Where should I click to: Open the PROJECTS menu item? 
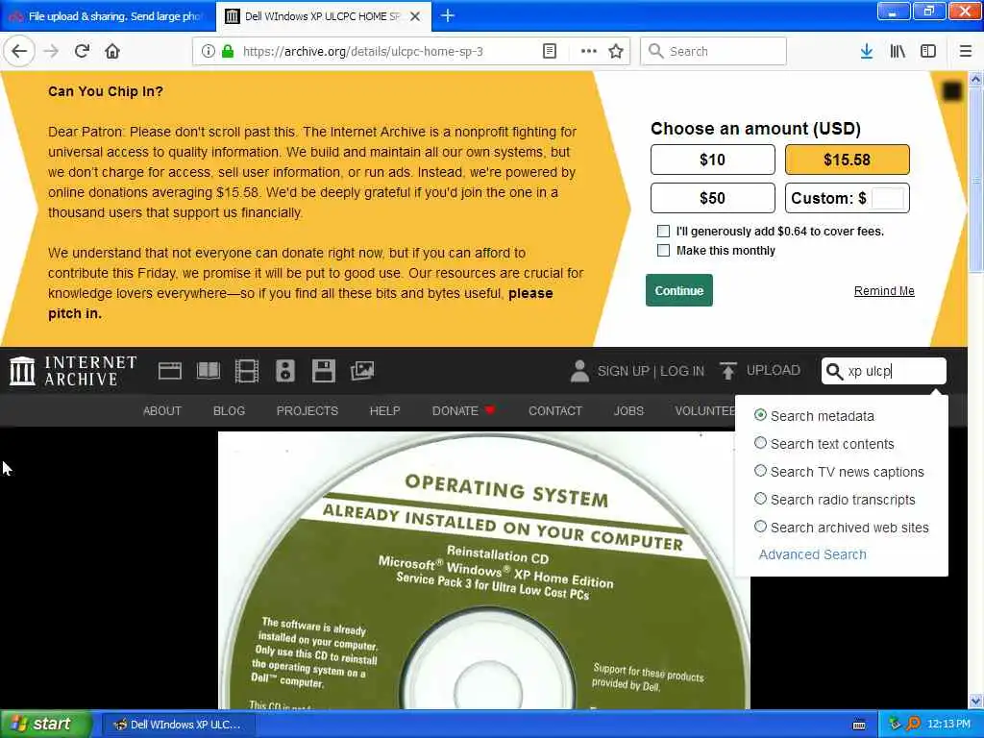(307, 410)
